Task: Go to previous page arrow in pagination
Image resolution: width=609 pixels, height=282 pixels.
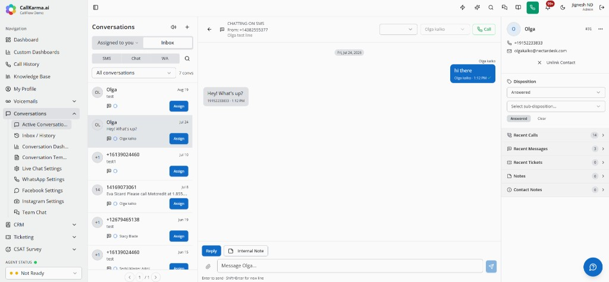Action: pyautogui.click(x=130, y=277)
